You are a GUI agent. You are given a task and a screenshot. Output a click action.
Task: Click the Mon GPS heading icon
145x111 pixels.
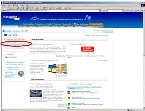pos(6,35)
